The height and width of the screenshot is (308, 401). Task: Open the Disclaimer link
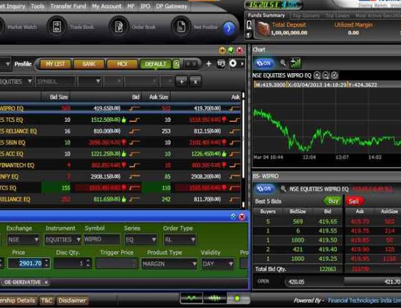pyautogui.click(x=72, y=300)
